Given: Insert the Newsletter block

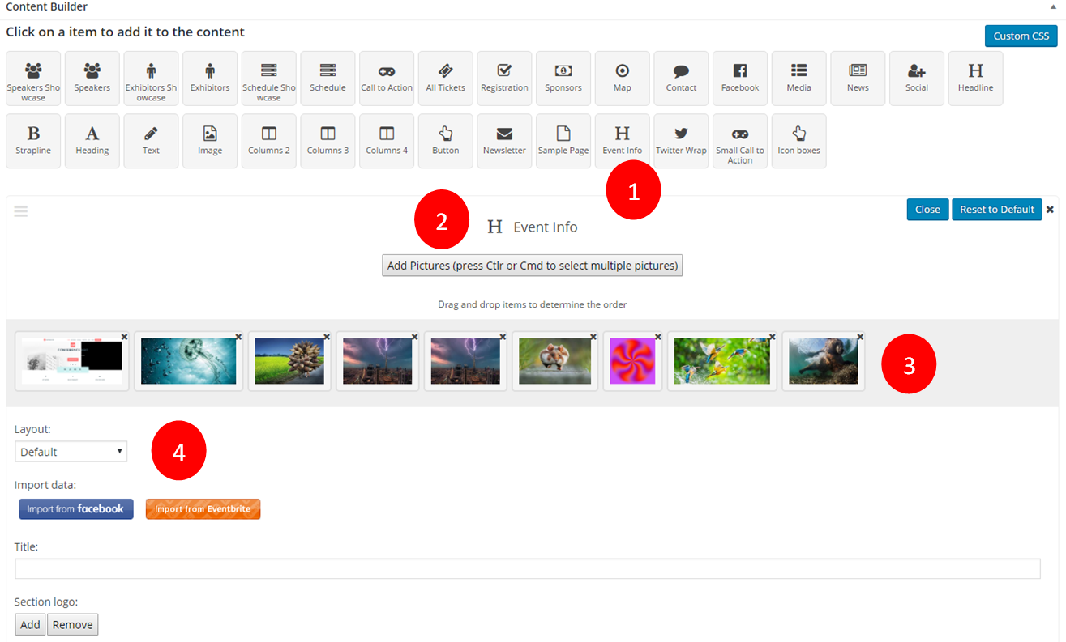Looking at the screenshot, I should pos(504,141).
